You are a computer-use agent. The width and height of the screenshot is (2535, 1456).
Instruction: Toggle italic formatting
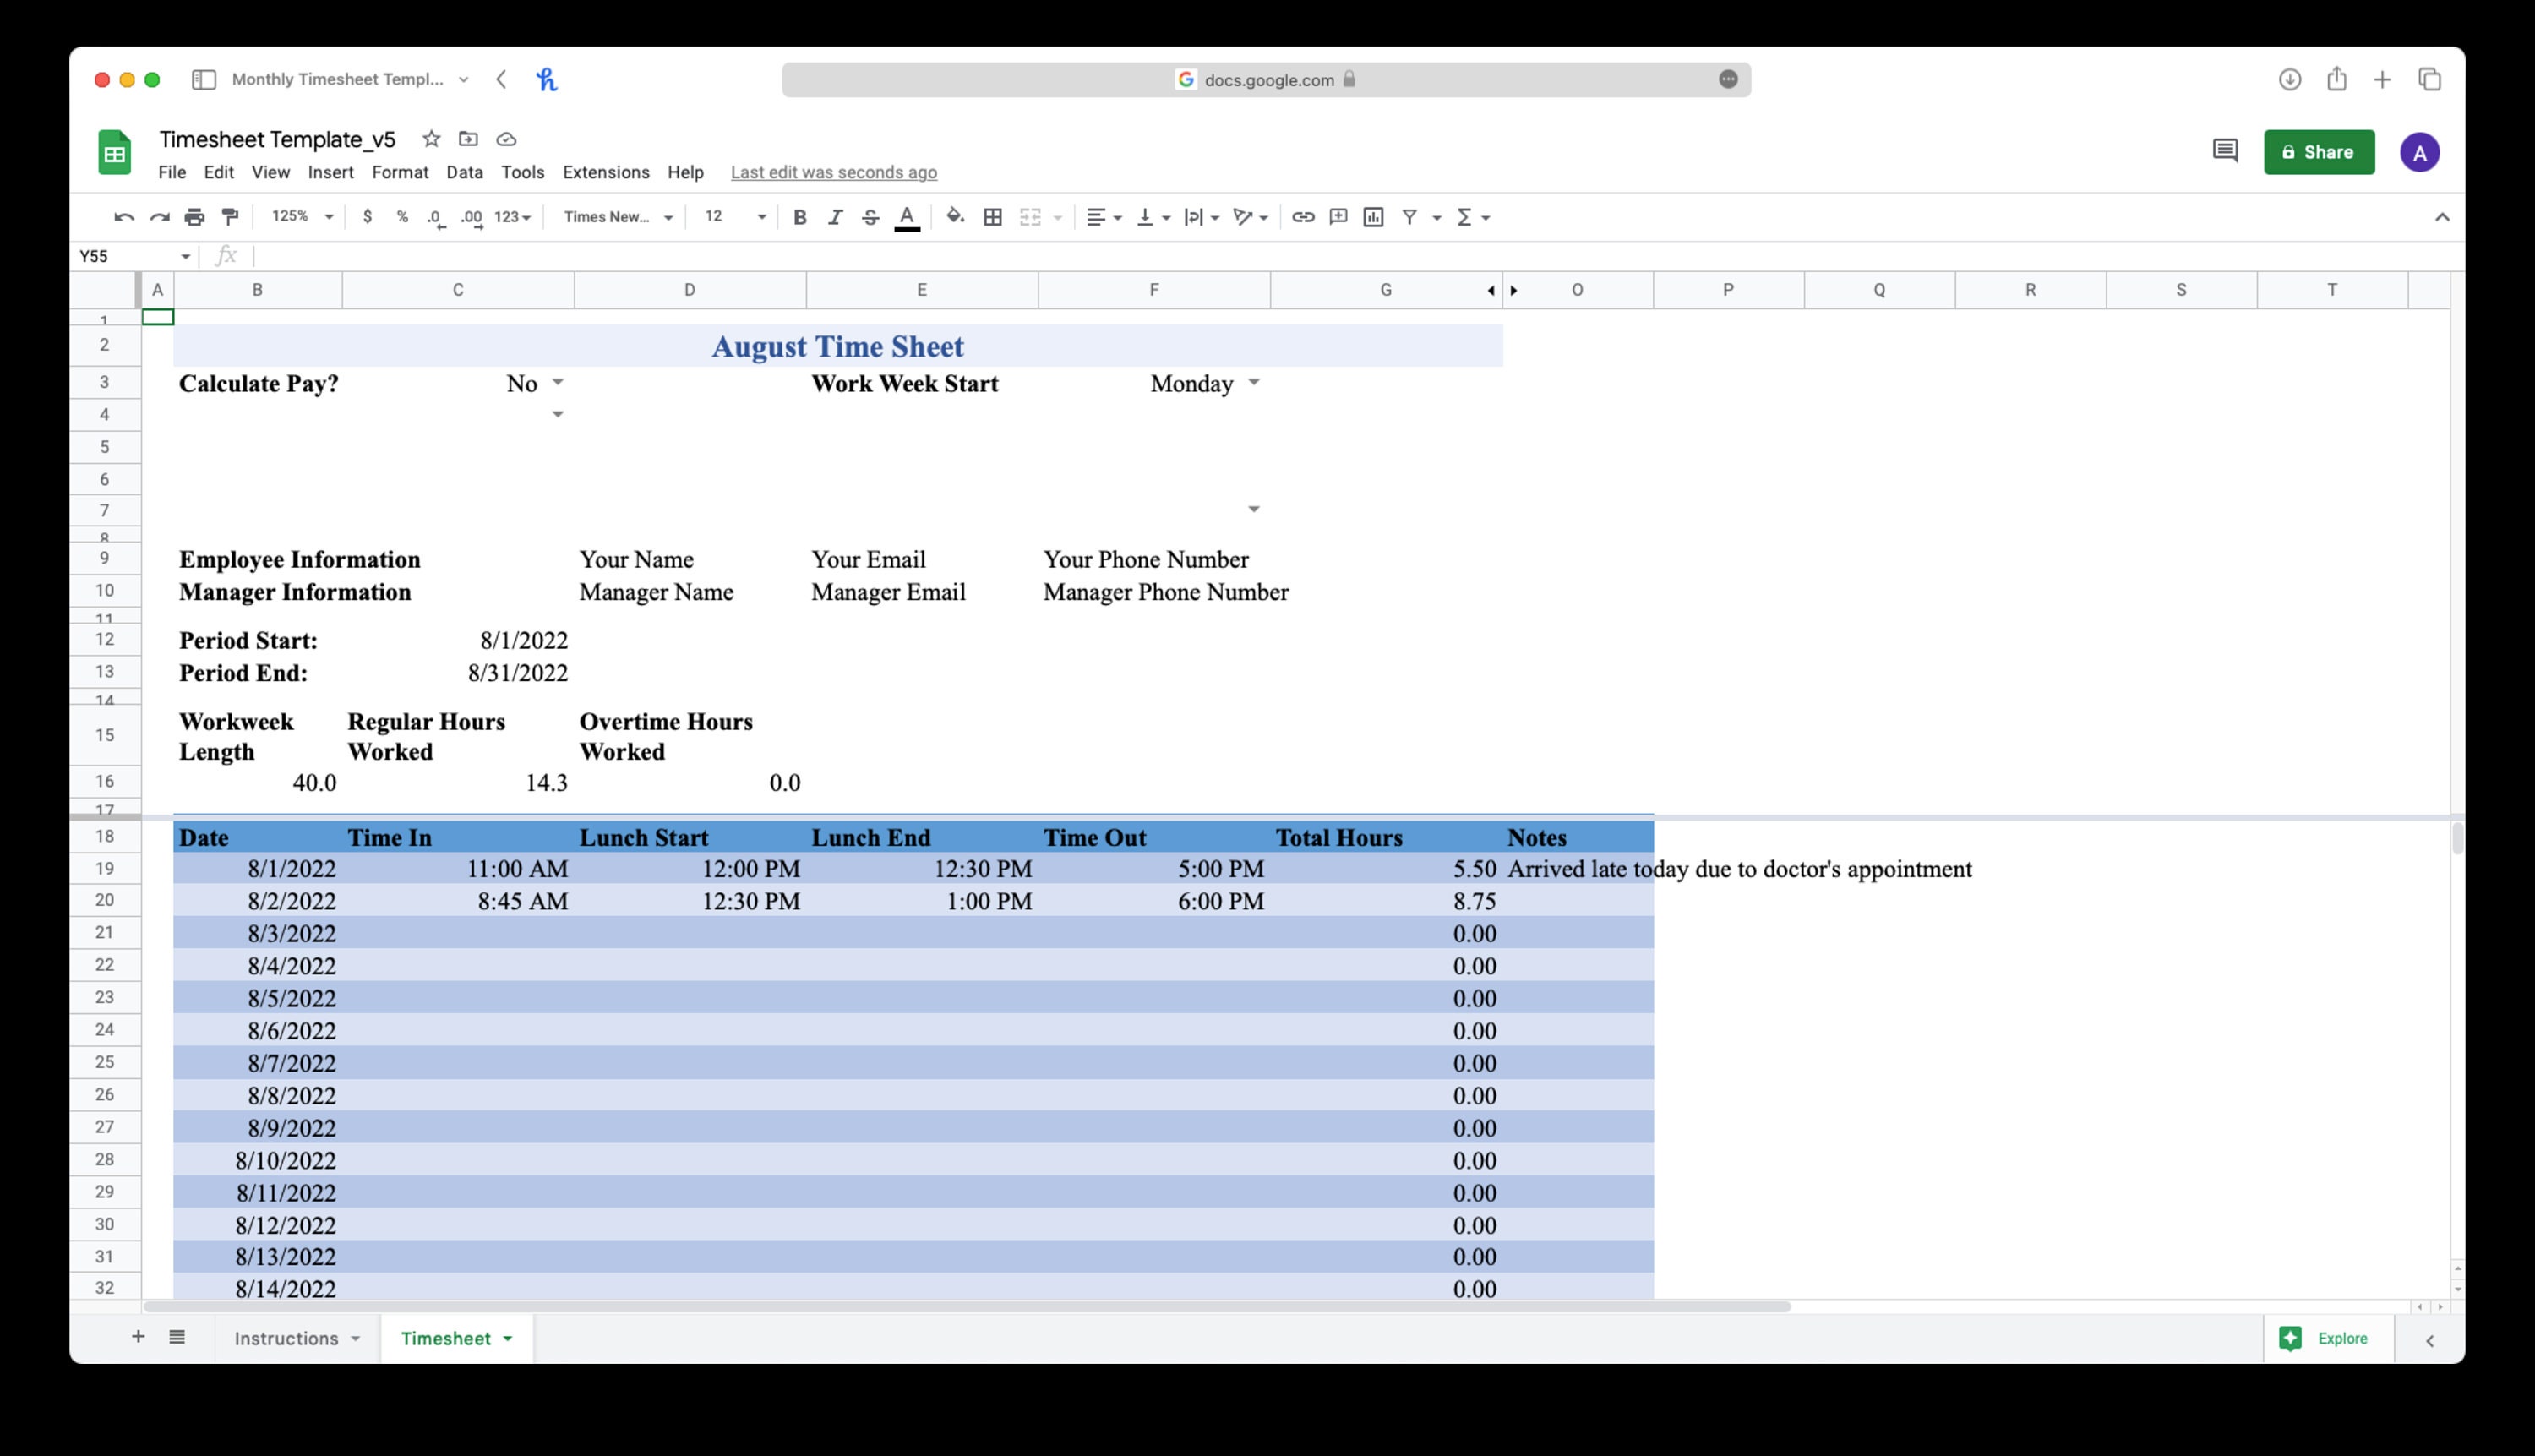tap(835, 216)
